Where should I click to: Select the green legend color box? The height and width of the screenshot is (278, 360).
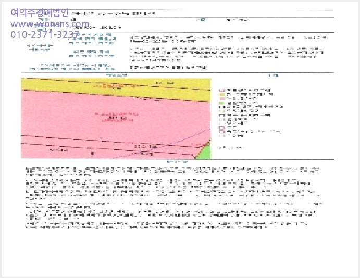(222, 103)
